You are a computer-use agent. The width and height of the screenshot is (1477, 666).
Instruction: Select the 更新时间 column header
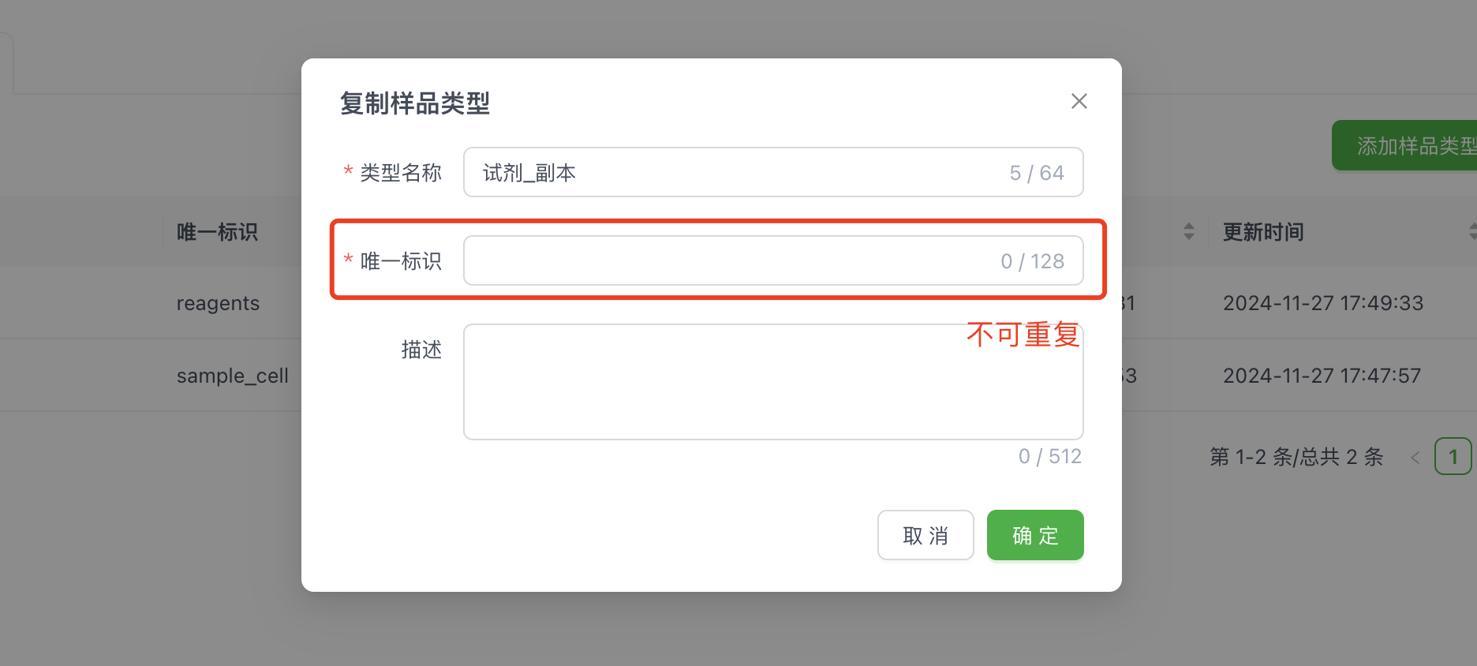pyautogui.click(x=1263, y=231)
